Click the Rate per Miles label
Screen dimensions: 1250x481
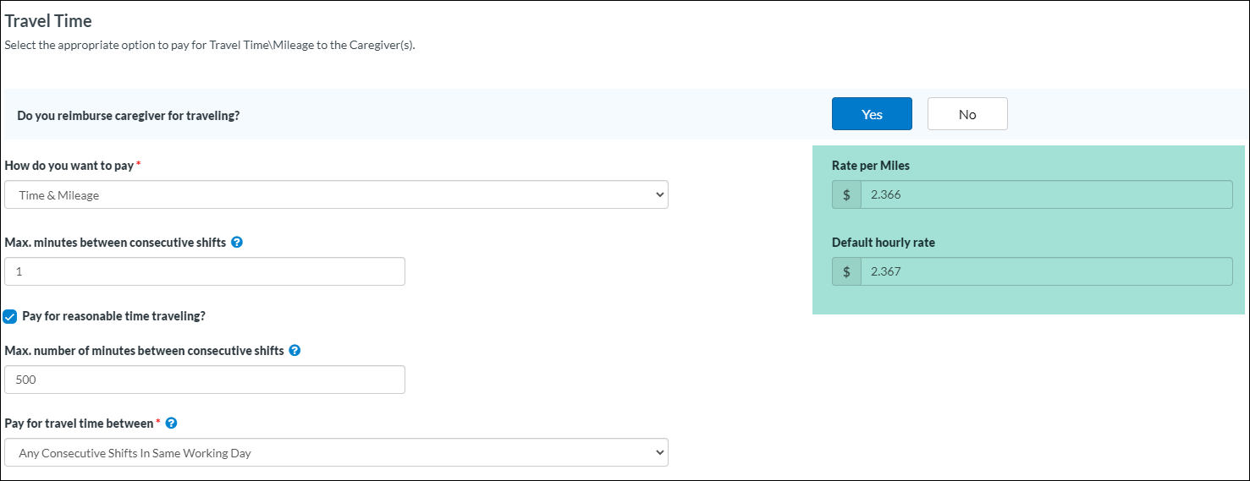point(871,166)
